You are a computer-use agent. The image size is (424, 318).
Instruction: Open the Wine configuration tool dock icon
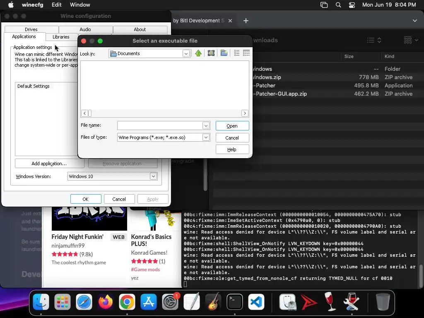(x=351, y=302)
